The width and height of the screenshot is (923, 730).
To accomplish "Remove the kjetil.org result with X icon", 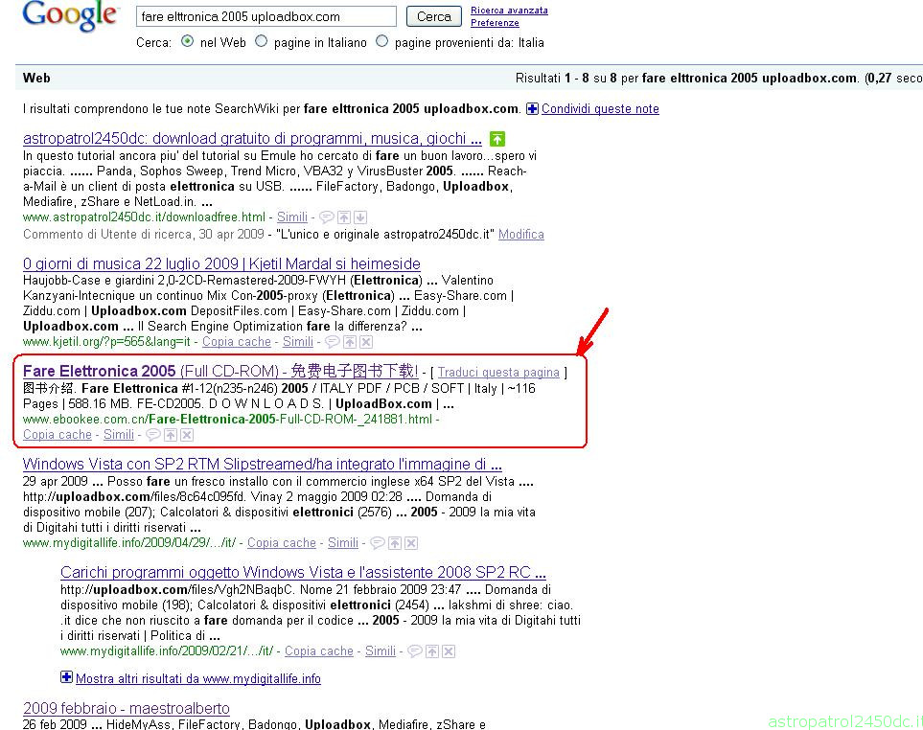I will tap(366, 342).
